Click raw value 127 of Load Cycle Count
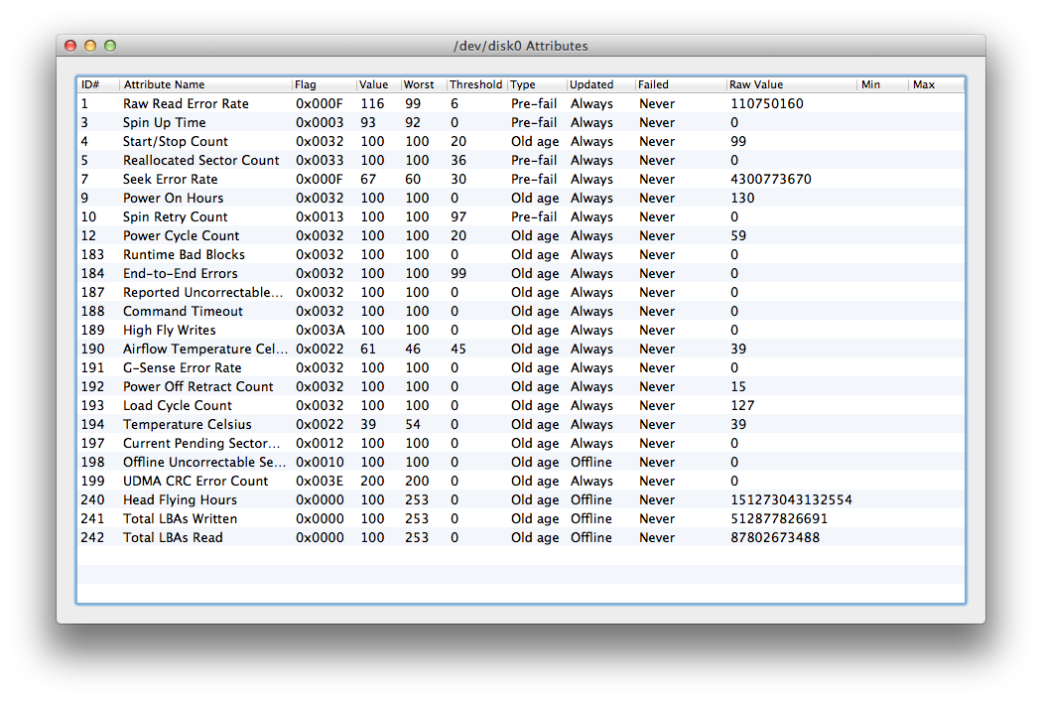Viewport: 1042px width, 702px height. click(x=742, y=405)
